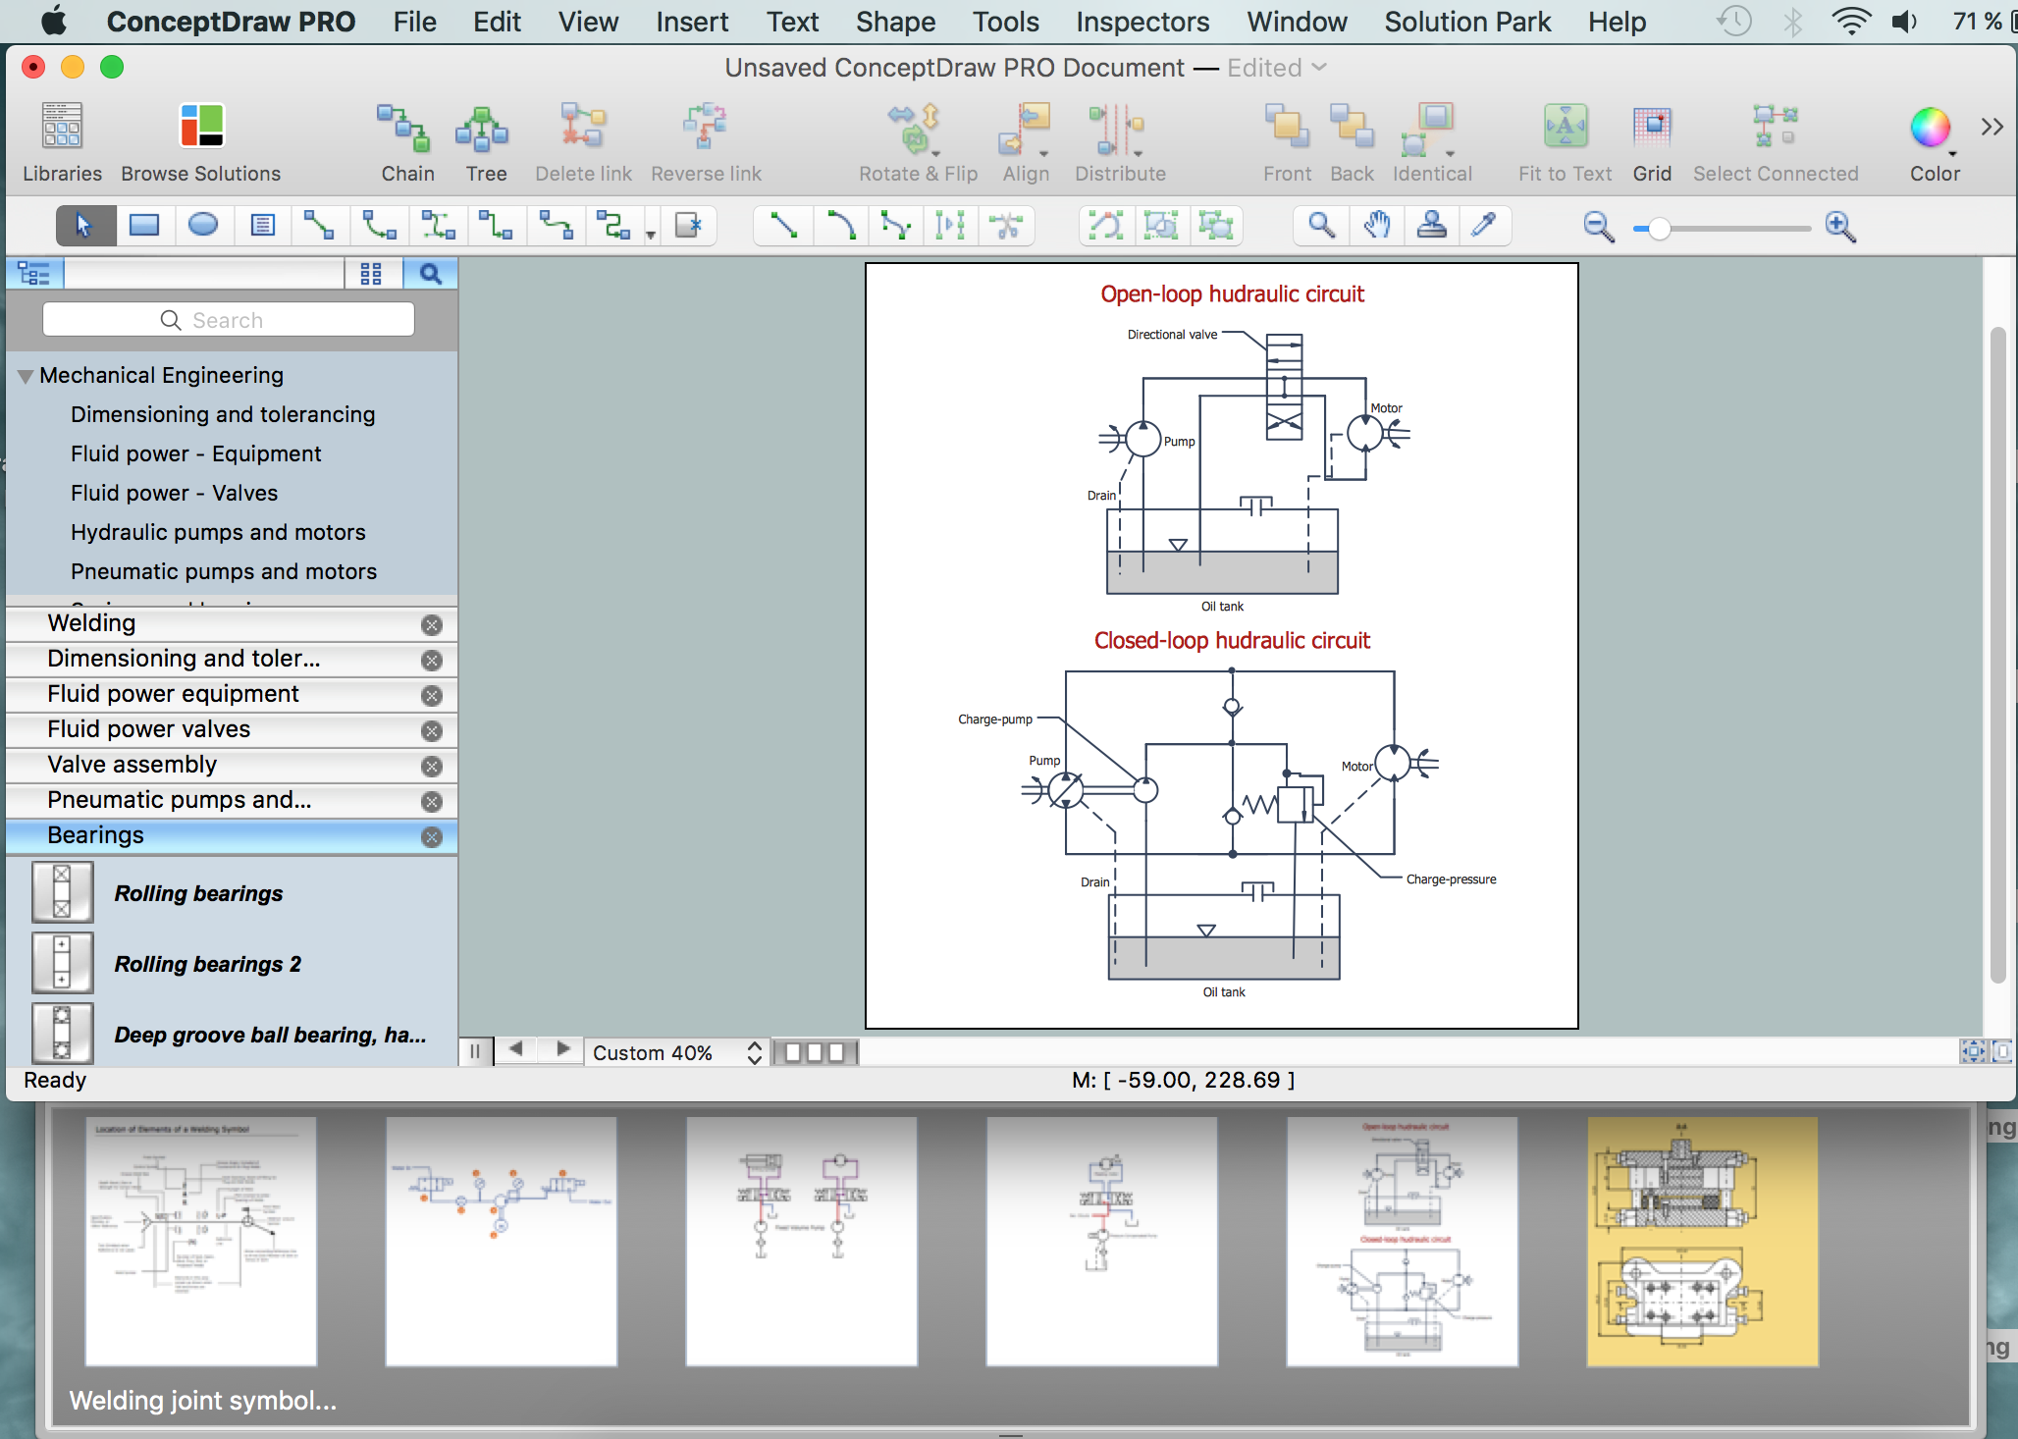Toggle the Grid icon on
The width and height of the screenshot is (2018, 1439).
(1652, 131)
